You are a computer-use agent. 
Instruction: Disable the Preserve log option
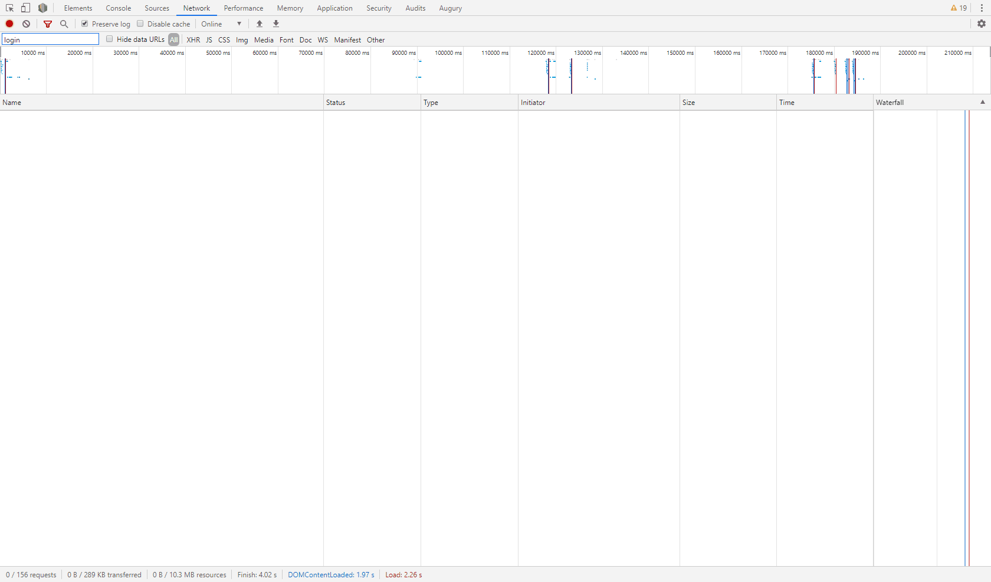tap(84, 24)
